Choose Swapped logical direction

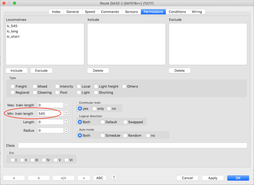(126, 122)
